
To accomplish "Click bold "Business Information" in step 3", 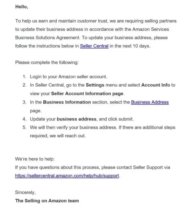I will coord(67,102).
